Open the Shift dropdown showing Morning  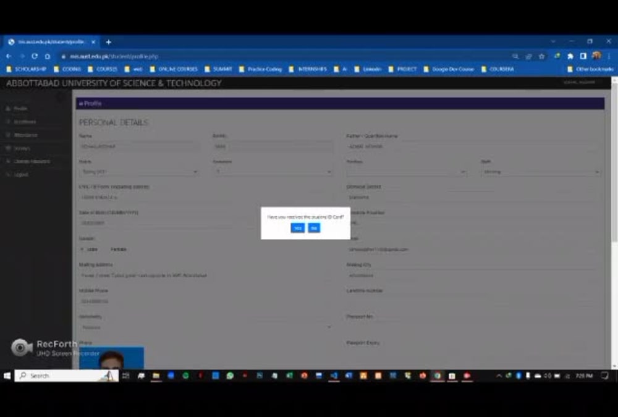pos(540,172)
